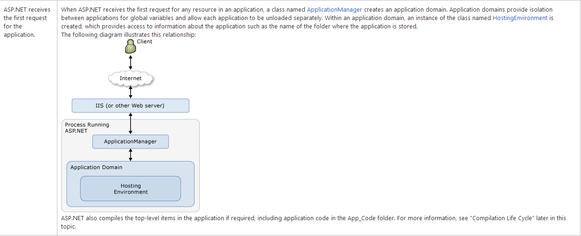Click the Client user icon in diagram
The height and width of the screenshot is (236, 581).
tap(131, 46)
